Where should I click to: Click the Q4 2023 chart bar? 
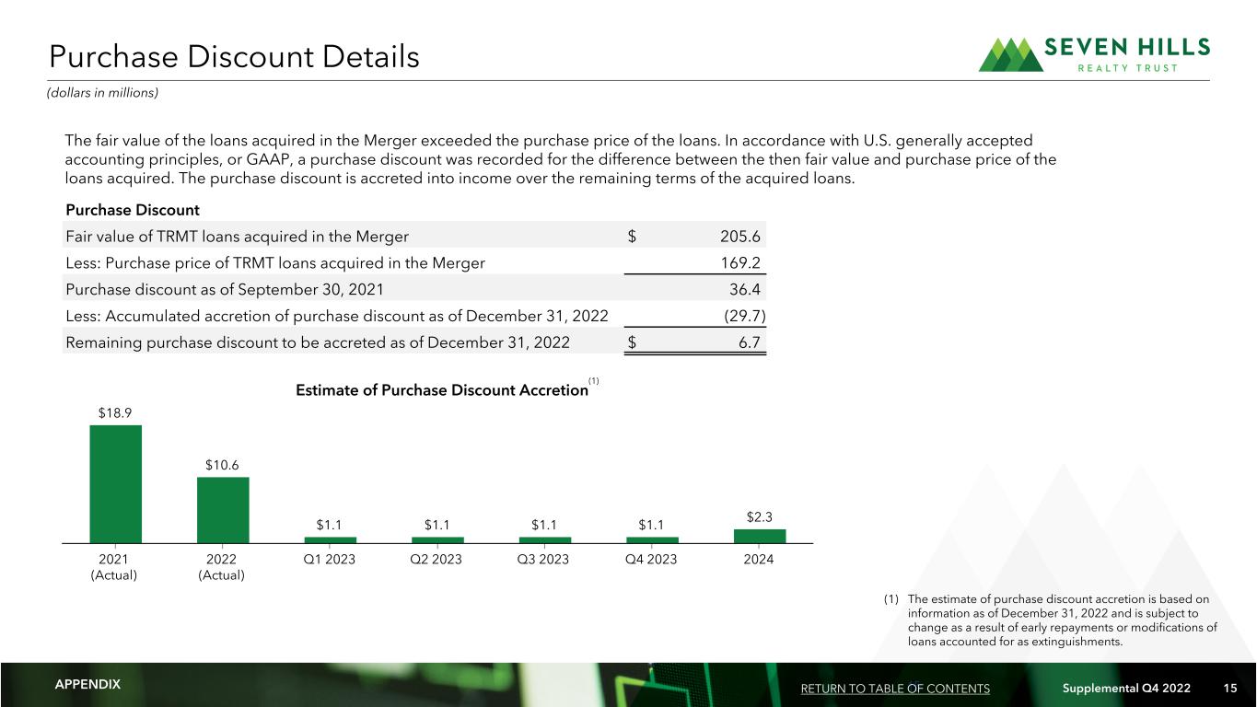(652, 539)
